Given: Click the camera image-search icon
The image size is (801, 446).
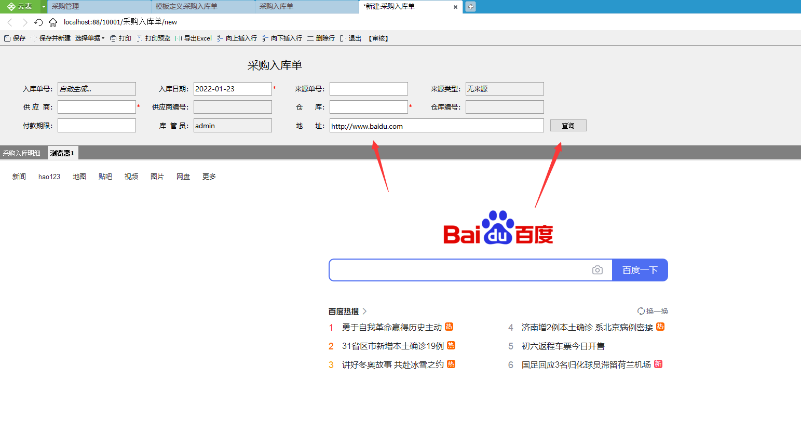Looking at the screenshot, I should pos(598,270).
